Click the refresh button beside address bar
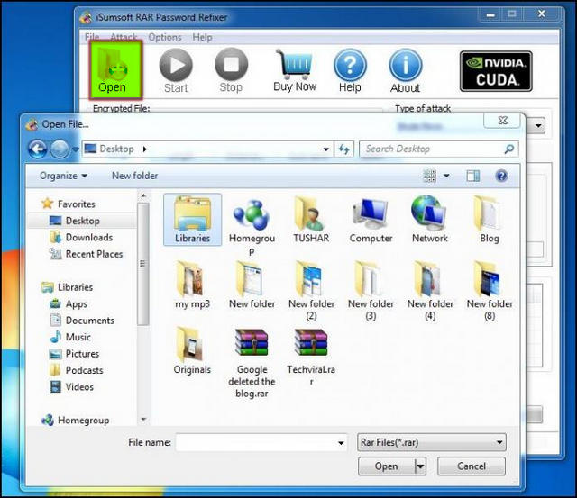The width and height of the screenshot is (577, 498). coord(343,149)
